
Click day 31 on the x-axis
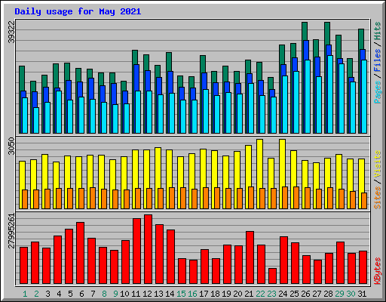click(x=362, y=294)
